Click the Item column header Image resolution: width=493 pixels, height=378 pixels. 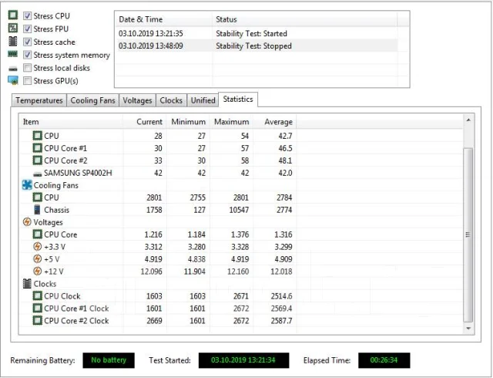[x=71, y=122]
